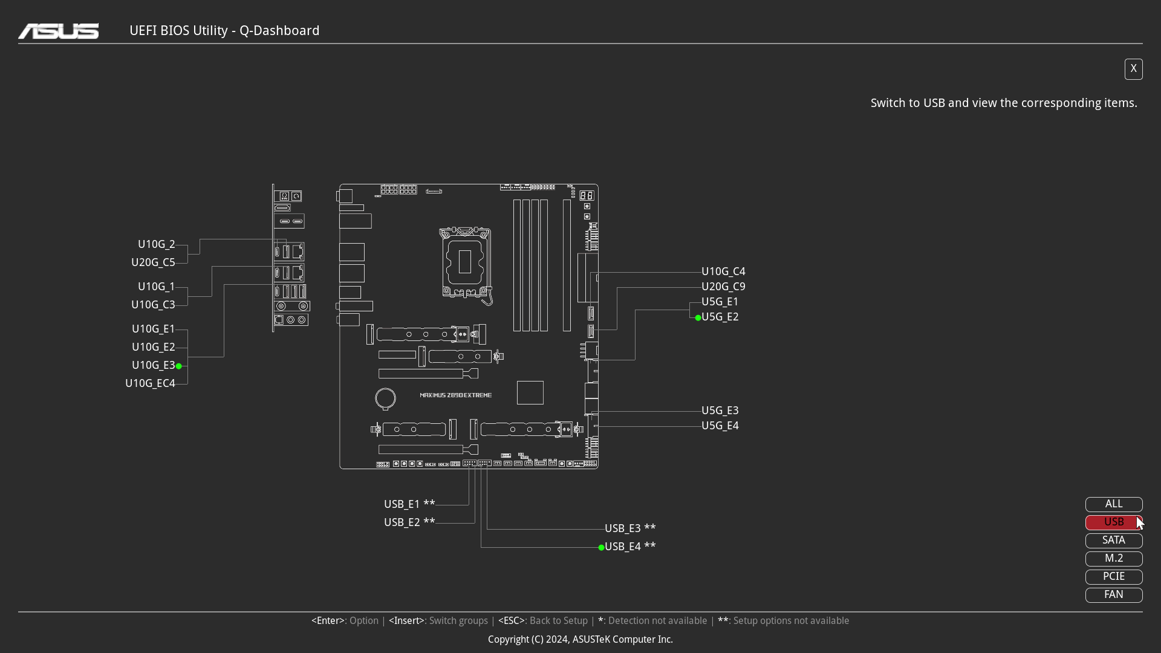Screen dimensions: 1161x653
Task: Click the <ESC>: Back to Setup hint
Action: point(543,621)
